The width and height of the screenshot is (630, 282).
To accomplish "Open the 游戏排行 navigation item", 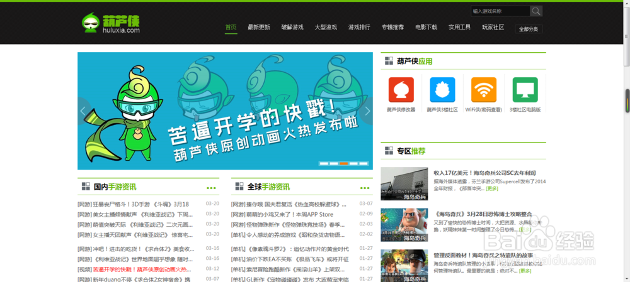I will (x=359, y=28).
